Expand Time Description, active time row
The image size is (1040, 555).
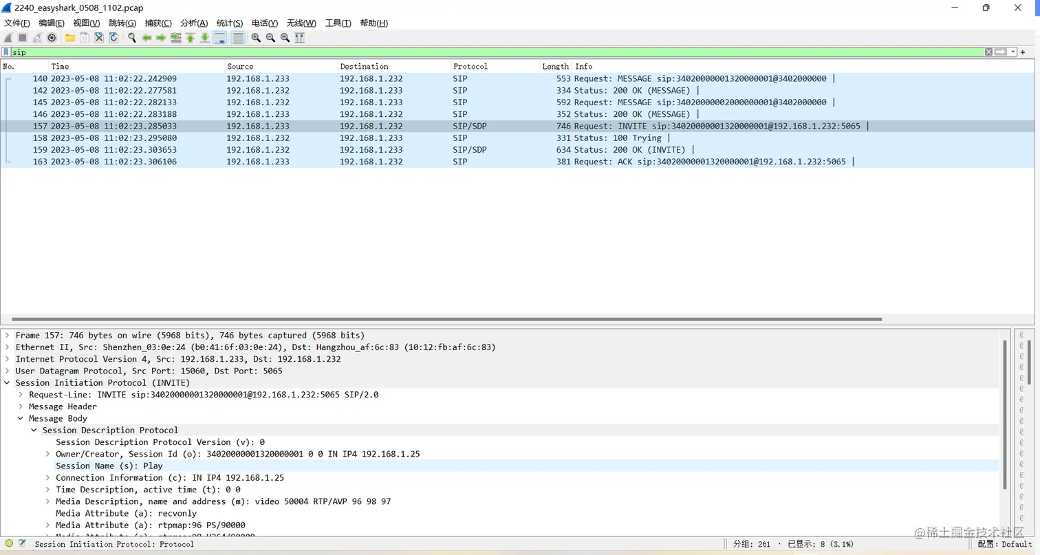[x=47, y=490]
